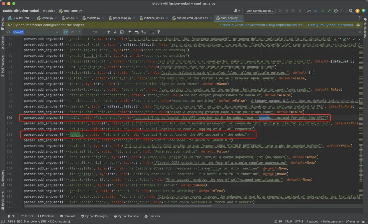This screenshot has width=368, height=224.
Task: Open the editor tabs more-options menu
Action: point(360,18)
